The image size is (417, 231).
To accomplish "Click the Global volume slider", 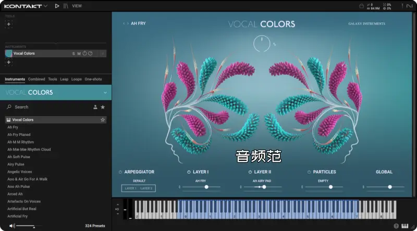I will pos(385,187).
